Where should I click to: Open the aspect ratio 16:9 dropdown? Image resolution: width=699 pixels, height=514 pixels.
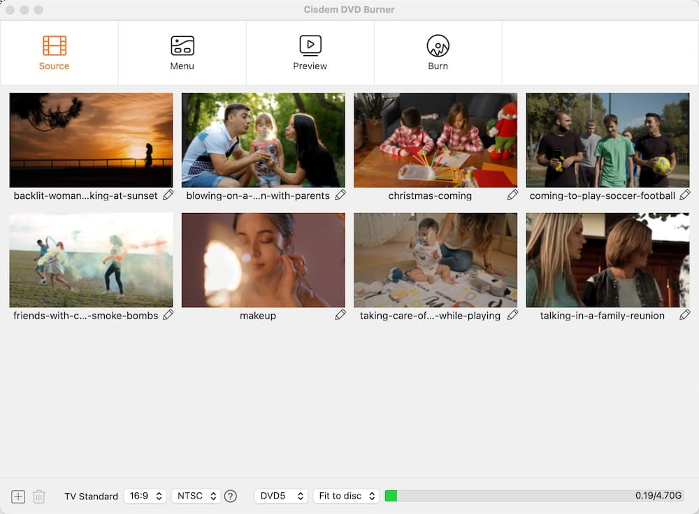click(145, 496)
